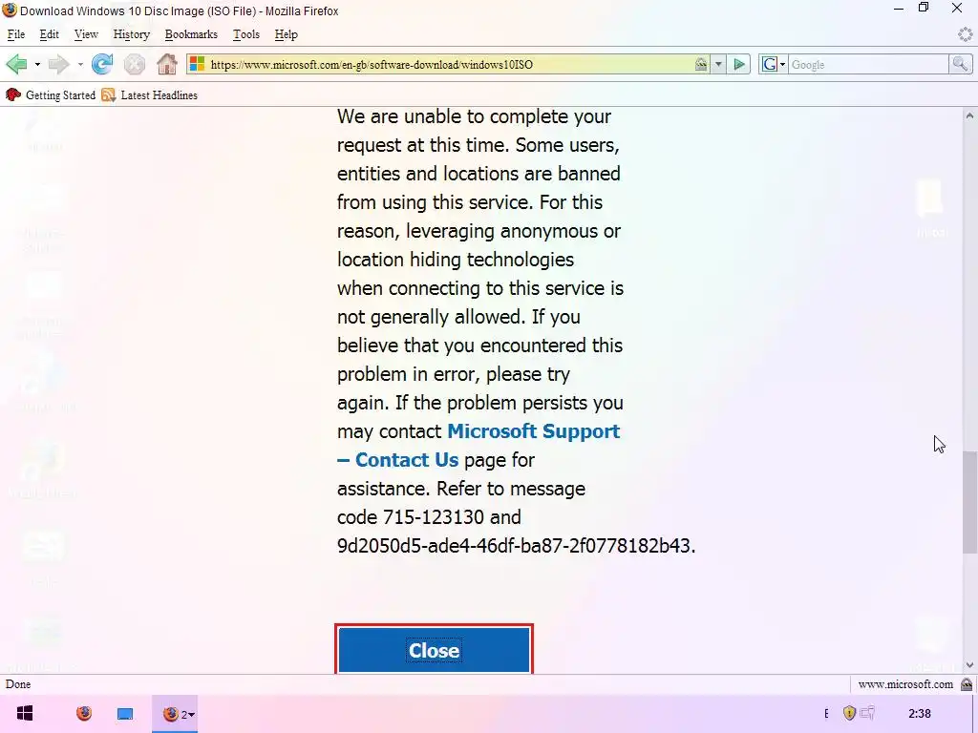The height and width of the screenshot is (733, 978).
Task: Open the Edit menu
Action: click(x=49, y=34)
